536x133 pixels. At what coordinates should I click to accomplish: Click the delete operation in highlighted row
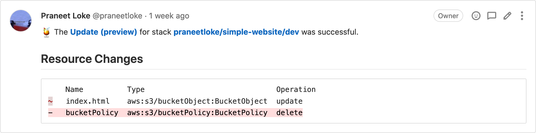click(x=289, y=113)
